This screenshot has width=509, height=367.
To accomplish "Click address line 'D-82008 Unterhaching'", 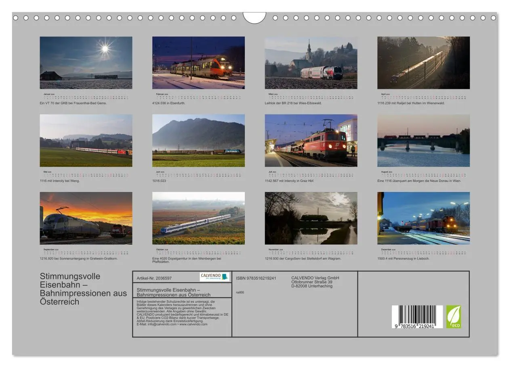I will (312, 286).
